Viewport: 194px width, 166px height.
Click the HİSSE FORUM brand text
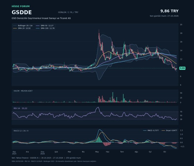pyautogui.click(x=21, y=6)
